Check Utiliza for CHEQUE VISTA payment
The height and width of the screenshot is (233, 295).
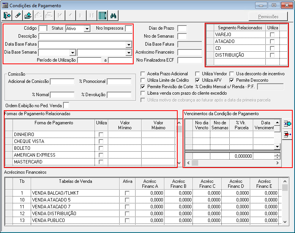(101, 141)
